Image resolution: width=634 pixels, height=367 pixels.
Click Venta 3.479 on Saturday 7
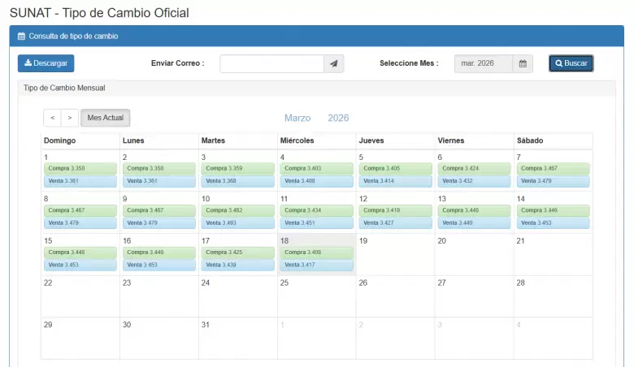click(553, 181)
